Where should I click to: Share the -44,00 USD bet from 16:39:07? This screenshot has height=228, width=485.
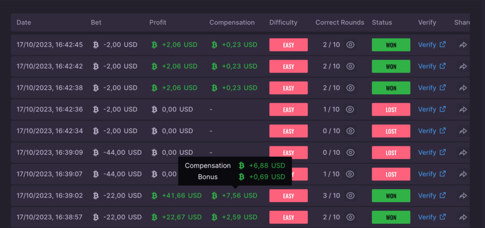click(463, 174)
